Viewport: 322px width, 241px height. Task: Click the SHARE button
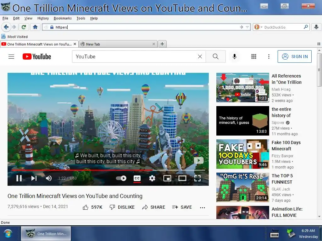coord(153,207)
